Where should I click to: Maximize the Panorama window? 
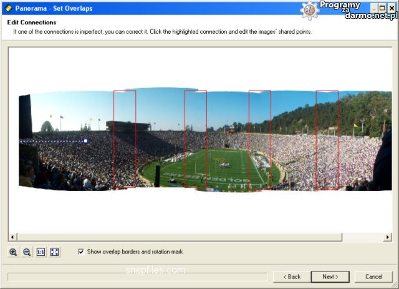pyautogui.click(x=382, y=7)
